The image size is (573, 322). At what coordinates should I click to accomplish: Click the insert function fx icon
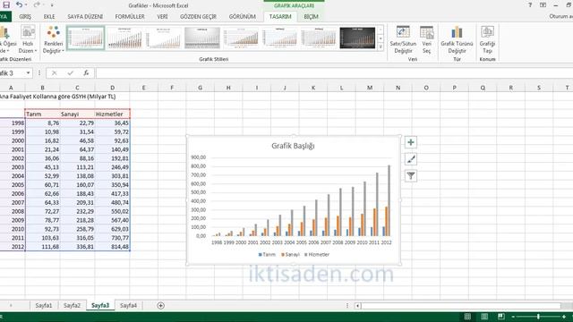point(86,73)
